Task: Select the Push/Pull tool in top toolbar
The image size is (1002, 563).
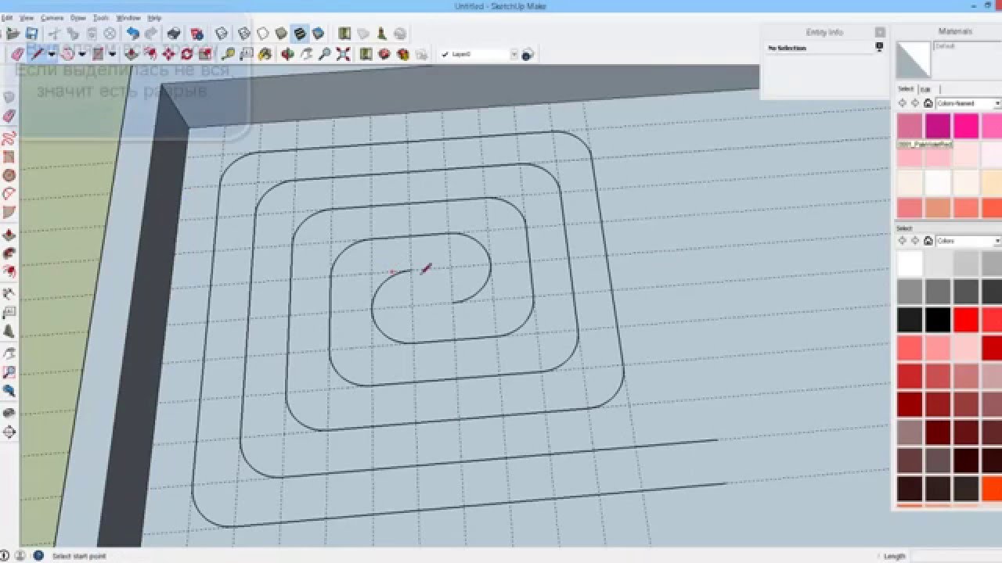Action: [x=131, y=54]
